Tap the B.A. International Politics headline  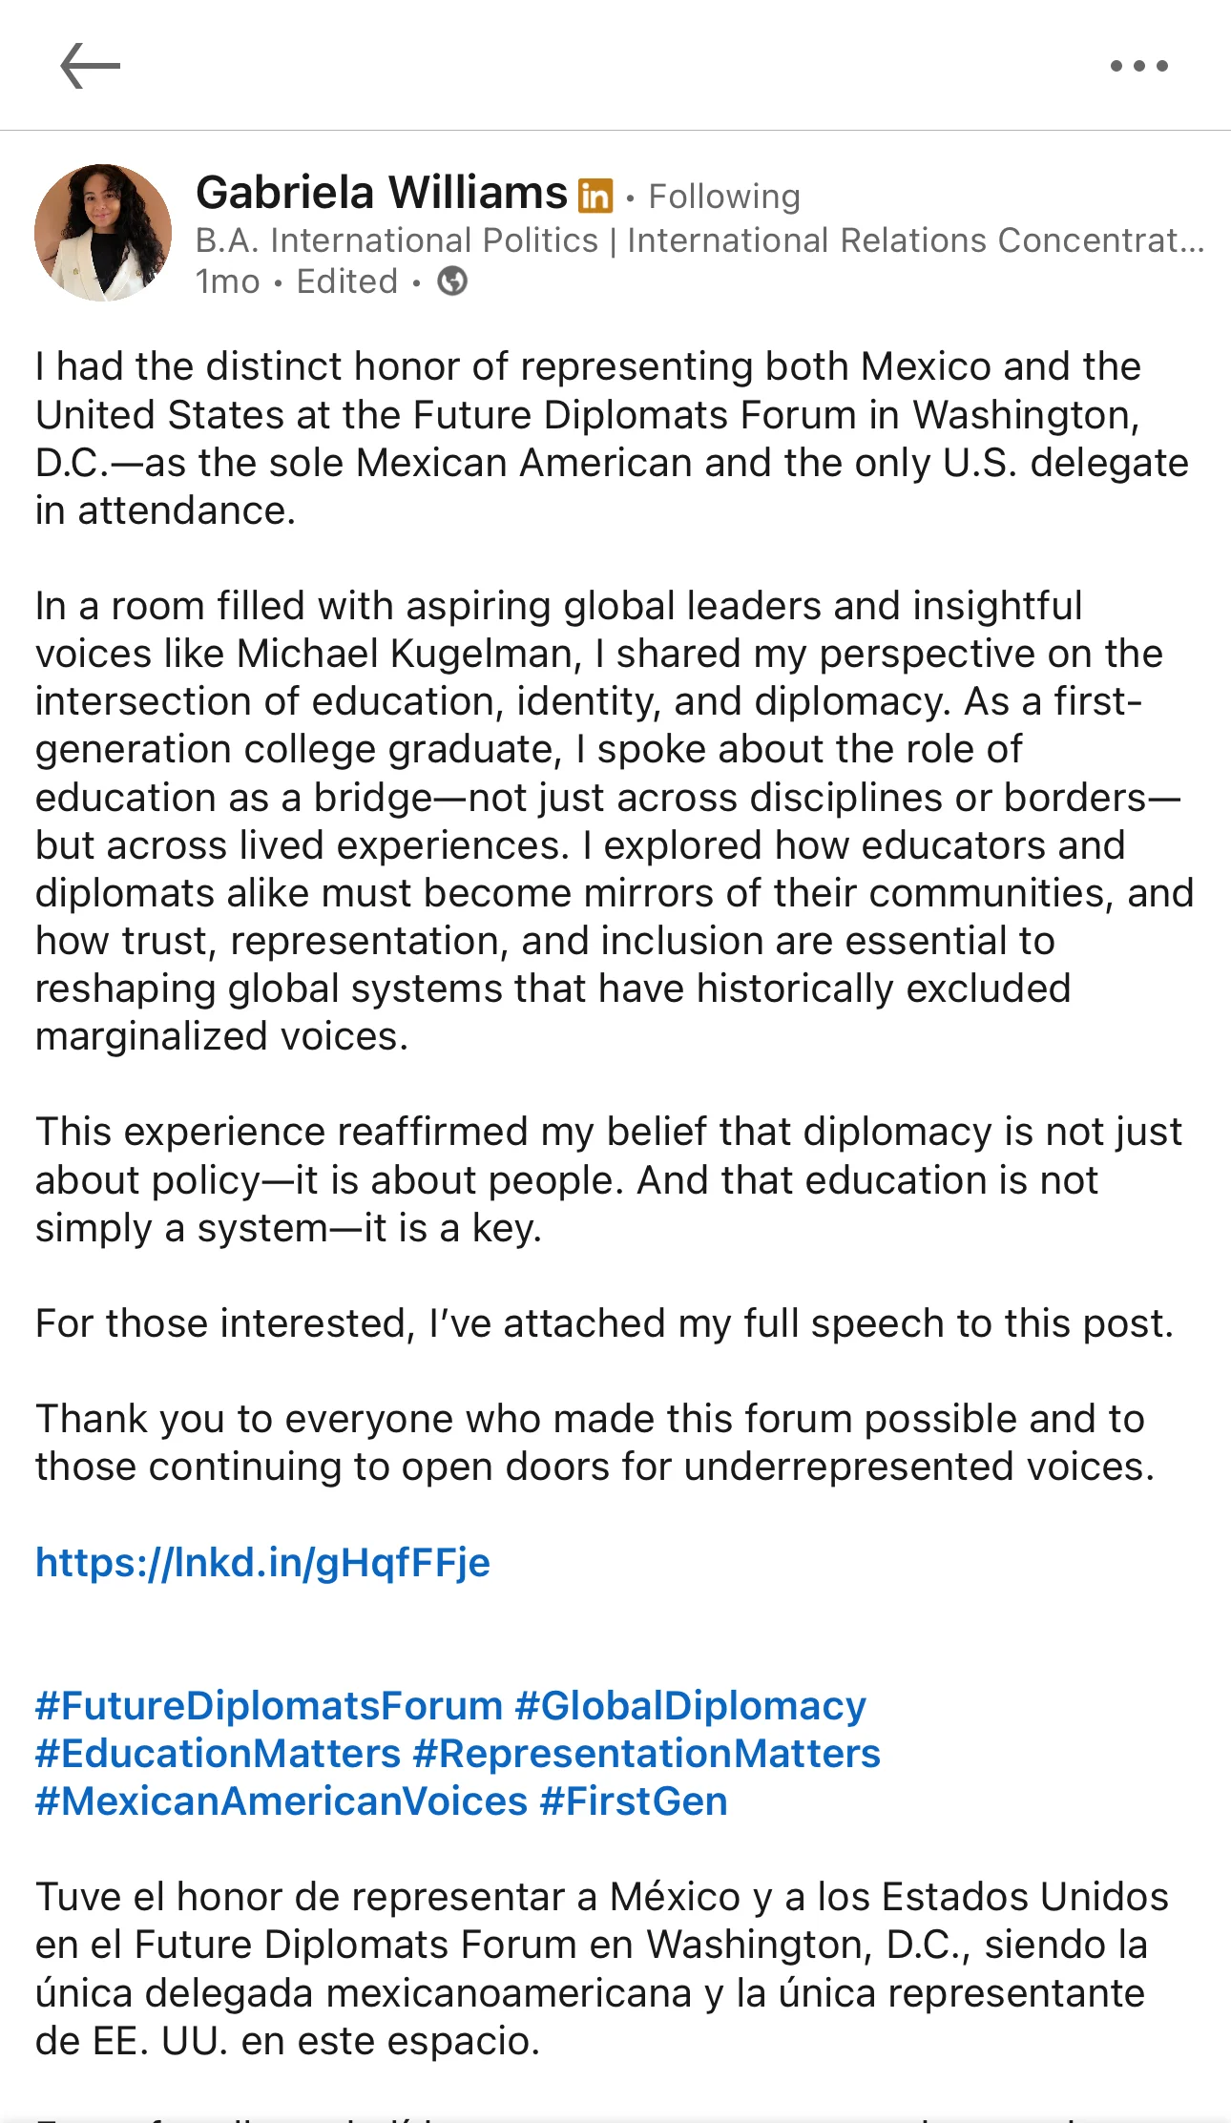(x=699, y=240)
